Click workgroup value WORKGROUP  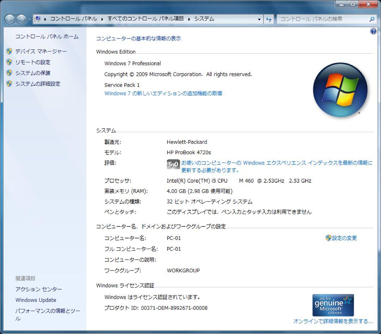pyautogui.click(x=183, y=271)
